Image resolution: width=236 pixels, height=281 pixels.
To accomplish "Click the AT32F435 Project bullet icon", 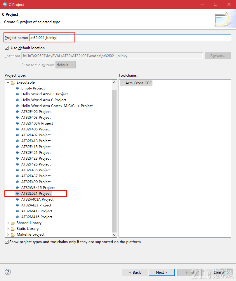I will (x=17, y=170).
